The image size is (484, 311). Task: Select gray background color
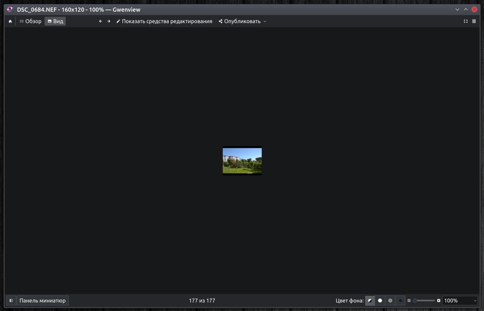click(x=390, y=301)
